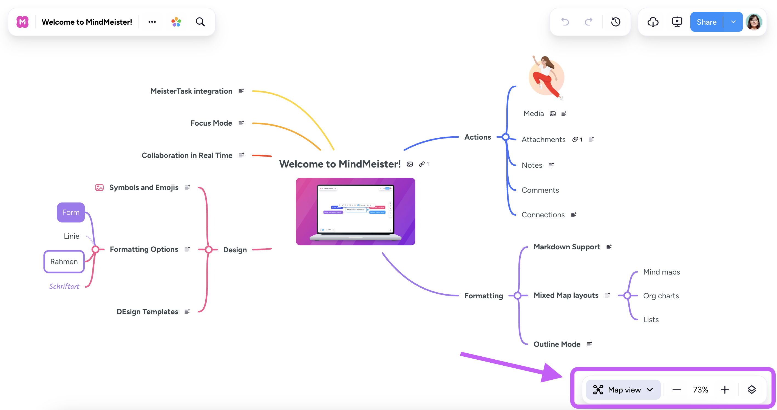The height and width of the screenshot is (410, 777).
Task: Collapse the Formatting branch node
Action: (518, 296)
